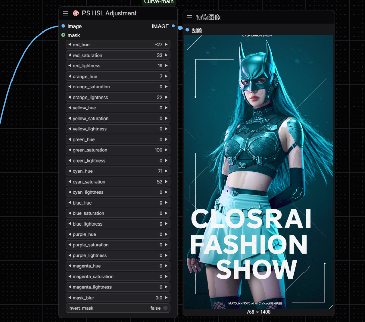Decrease orange_lightness with left arrow
The image size is (365, 322).
point(70,97)
